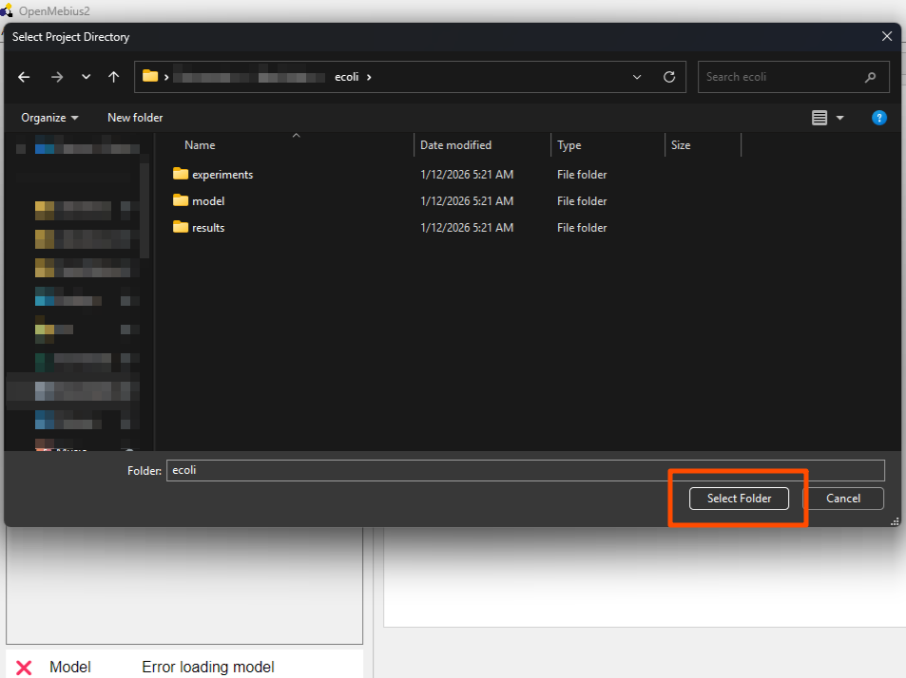
Task: Open the Organize menu
Action: (49, 118)
